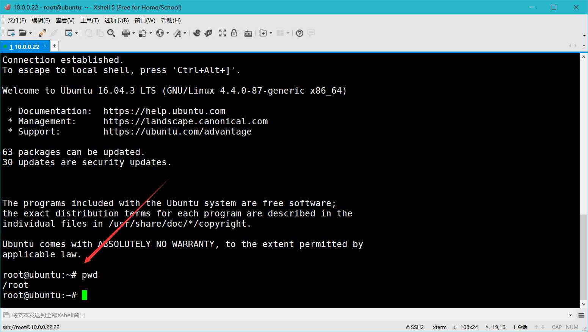
Task: Click the CAP indicator in status bar
Action: [x=557, y=327]
